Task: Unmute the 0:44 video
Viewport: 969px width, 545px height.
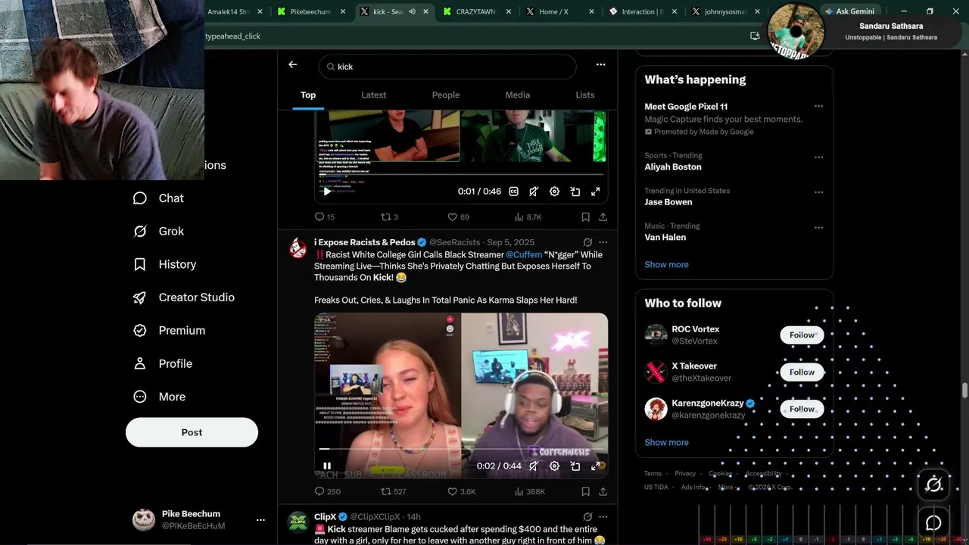Action: click(534, 466)
